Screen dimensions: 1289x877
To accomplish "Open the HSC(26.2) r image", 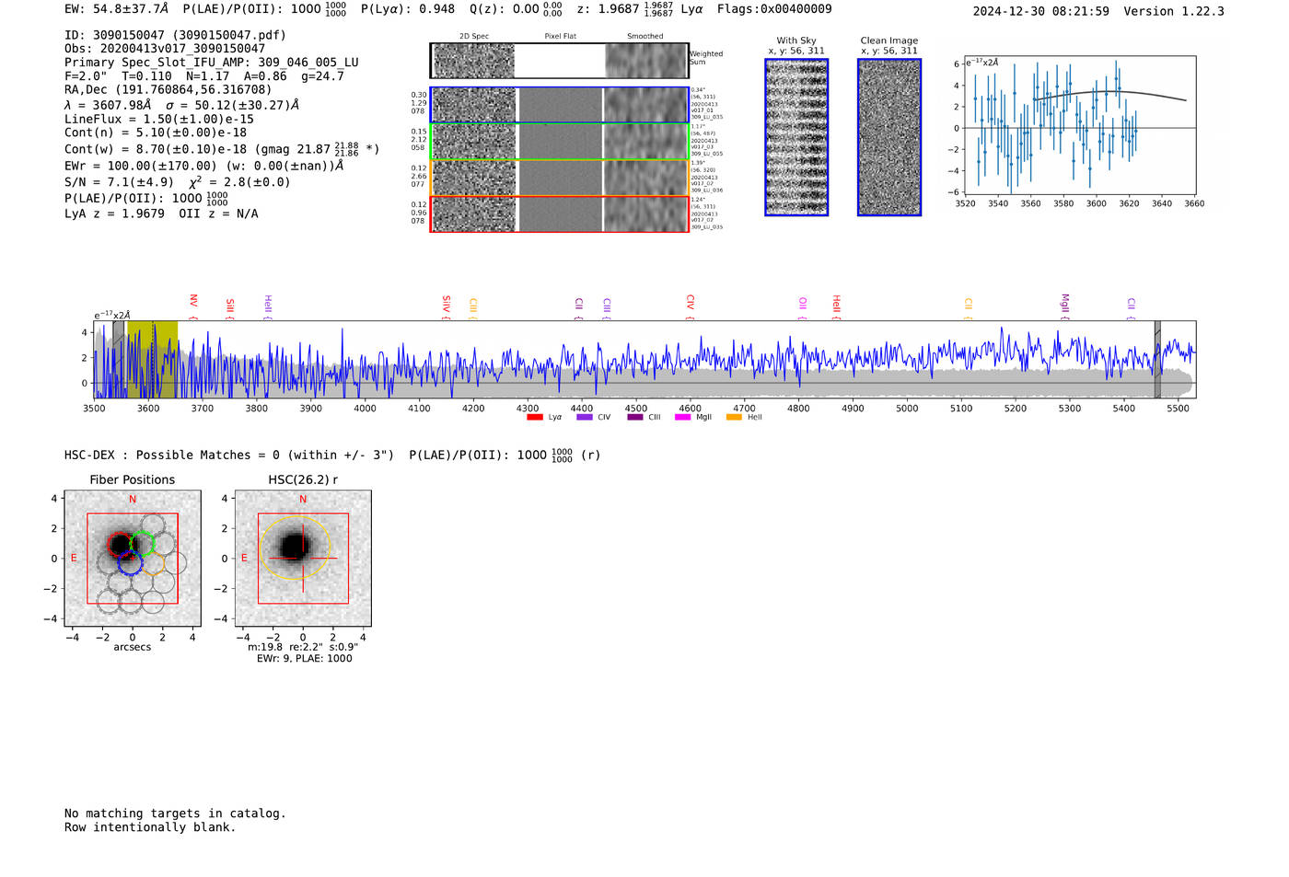I will (303, 559).
